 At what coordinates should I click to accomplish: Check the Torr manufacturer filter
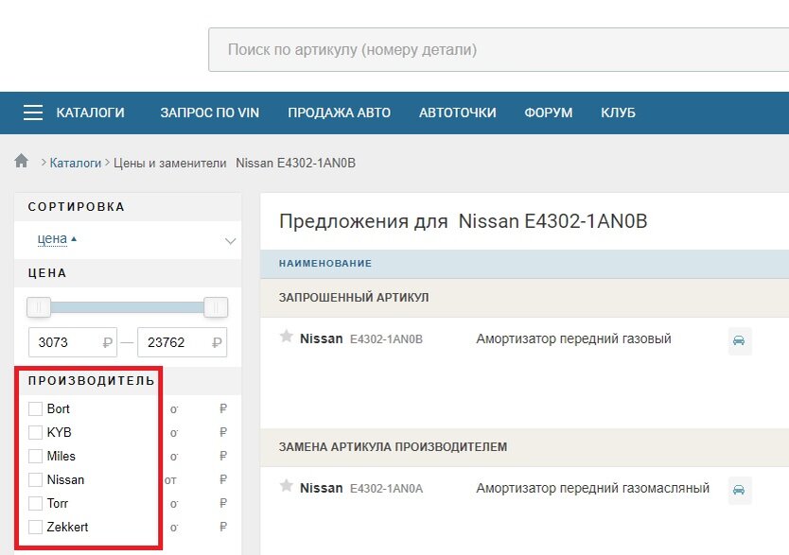35,503
